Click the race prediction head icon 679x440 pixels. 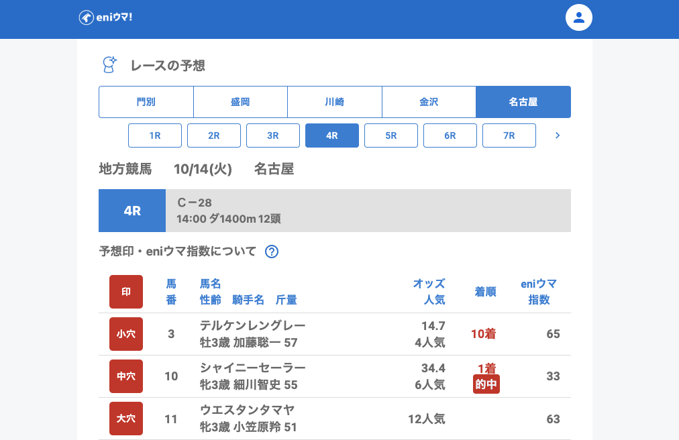pyautogui.click(x=109, y=65)
